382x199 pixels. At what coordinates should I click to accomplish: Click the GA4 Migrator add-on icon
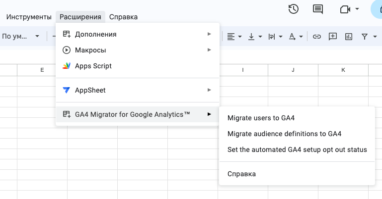pyautogui.click(x=67, y=114)
